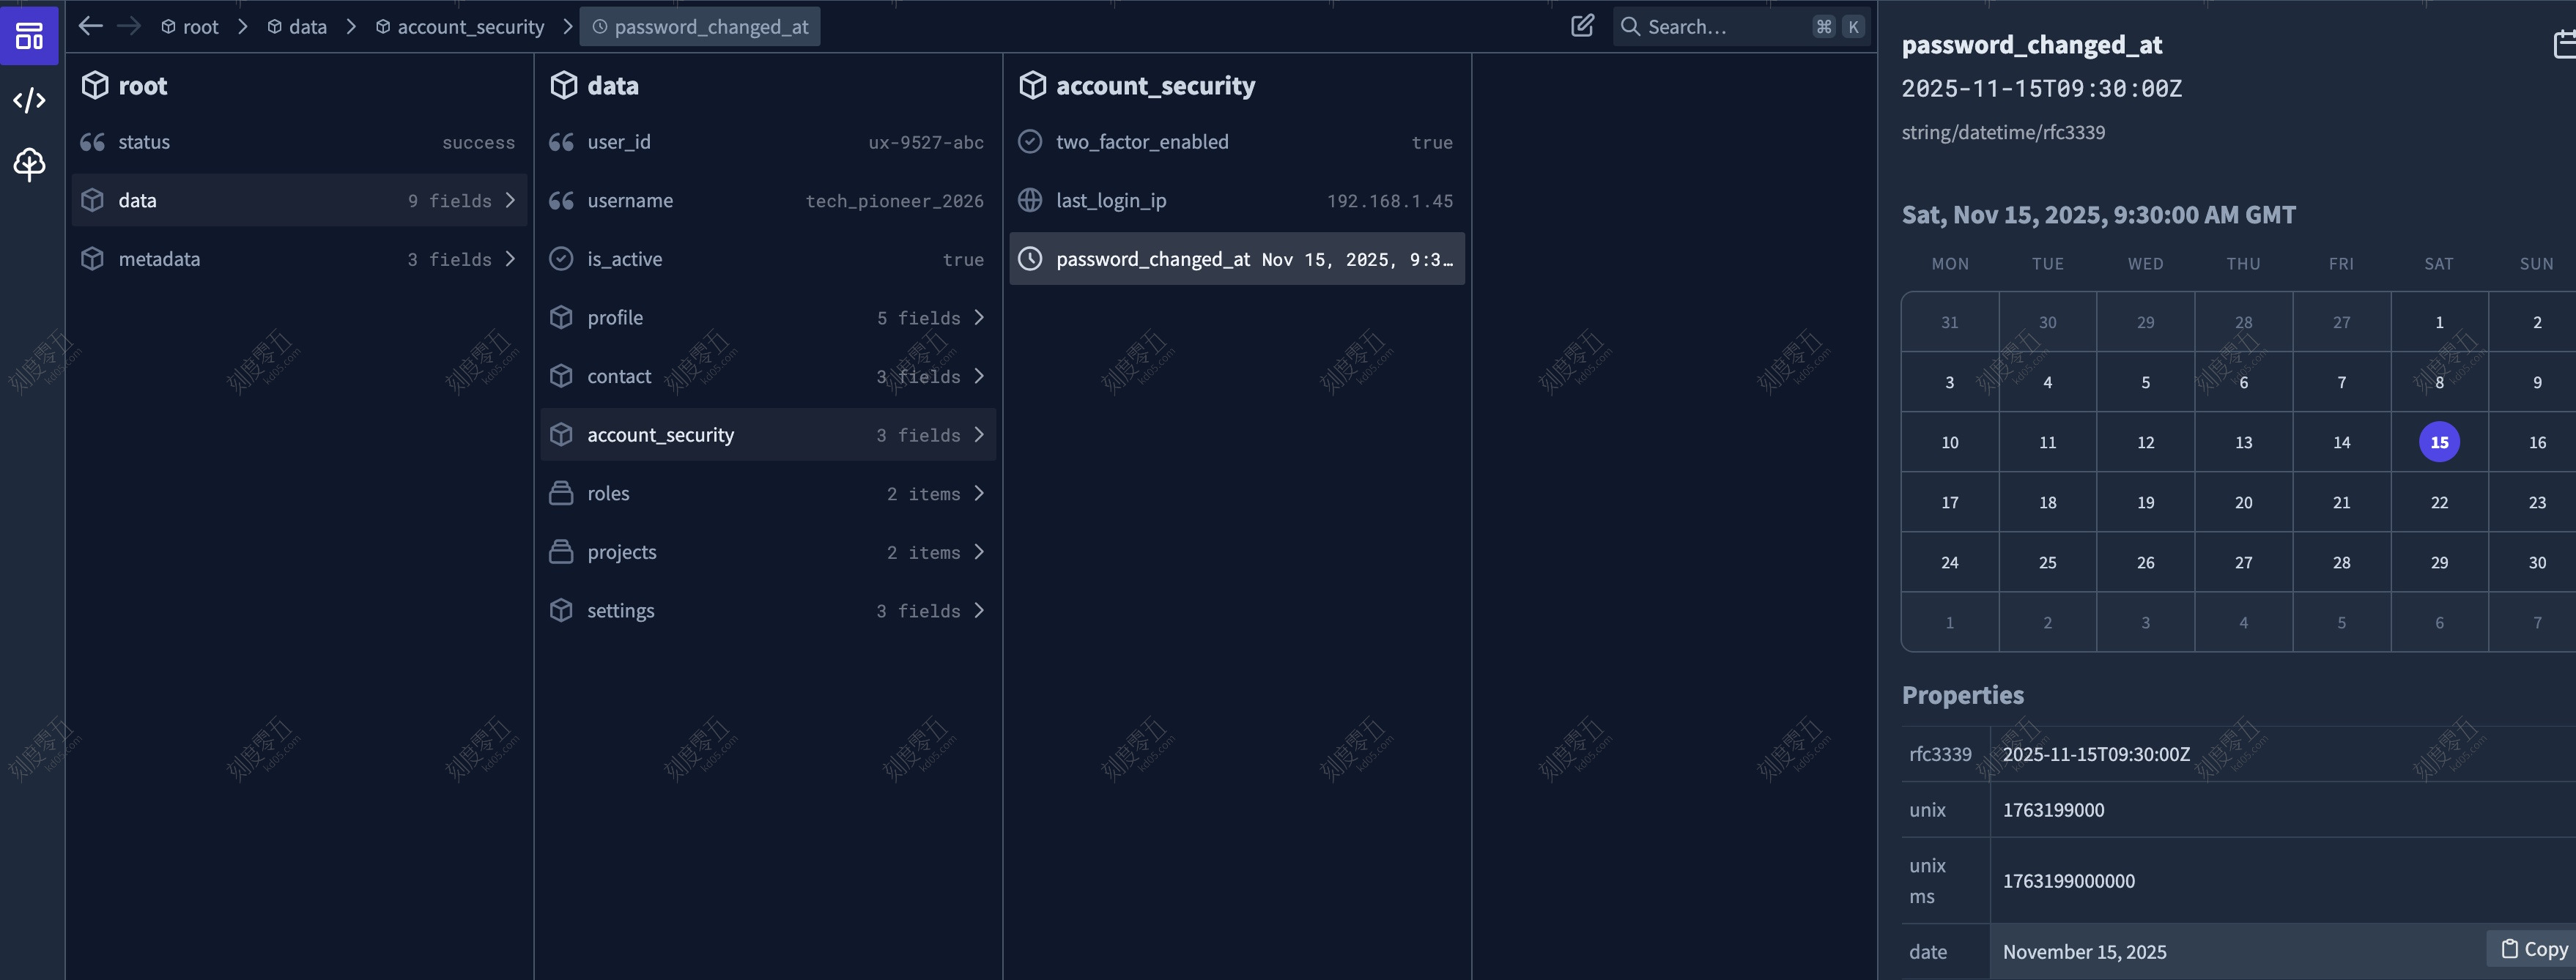This screenshot has width=2576, height=980.
Task: Navigate back with the left arrow
Action: click(90, 26)
